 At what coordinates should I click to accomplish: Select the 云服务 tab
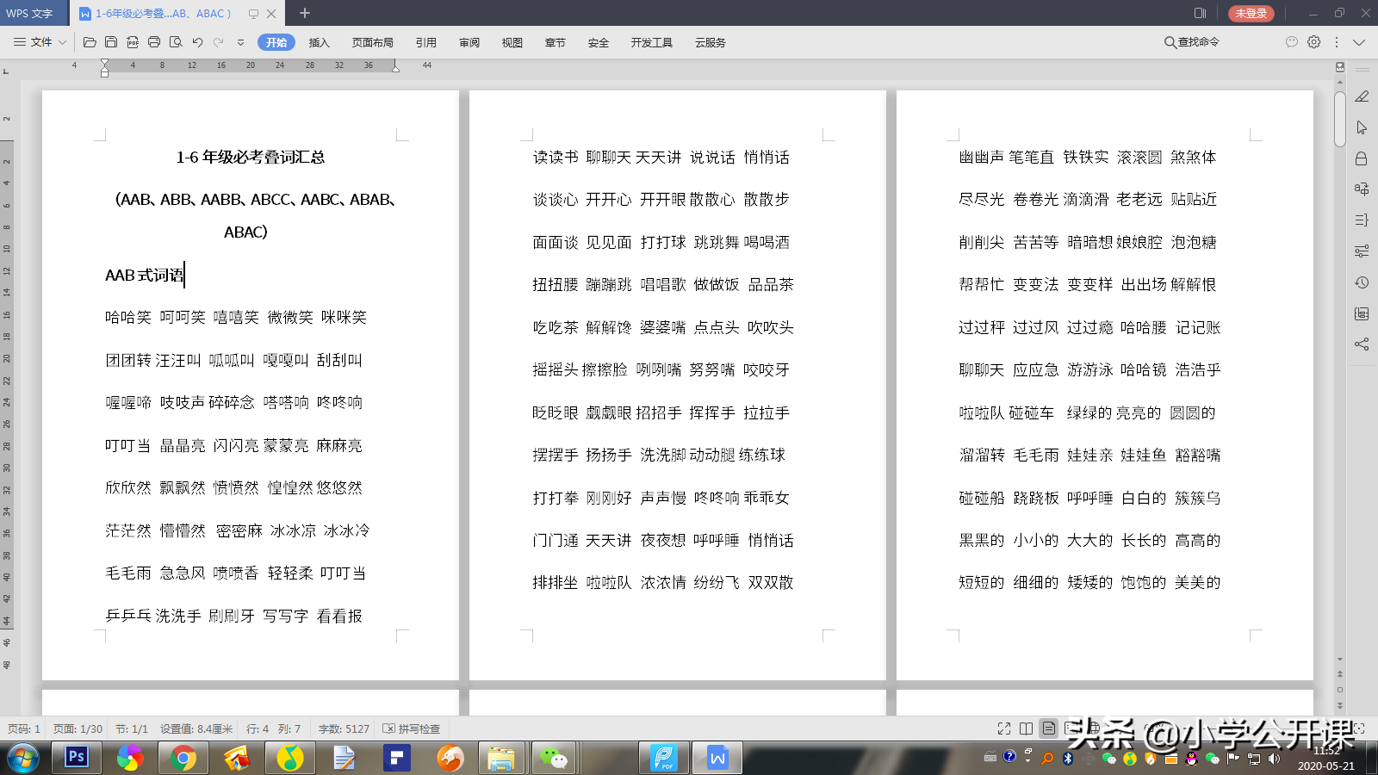(x=711, y=42)
